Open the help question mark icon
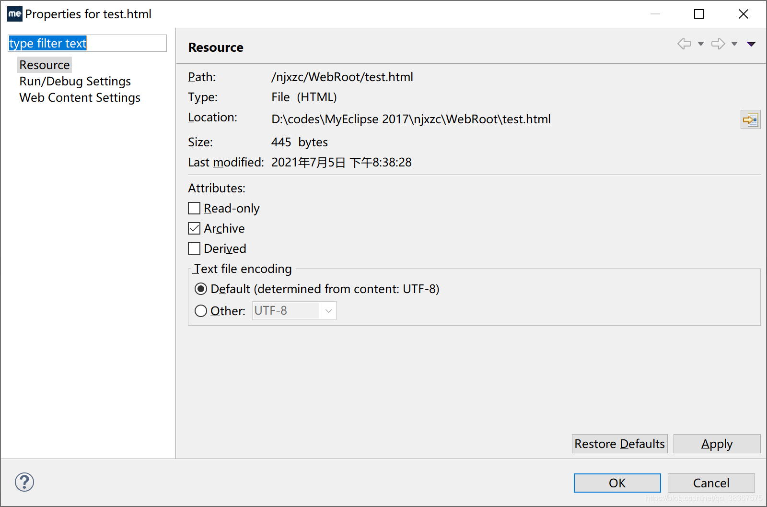Image resolution: width=767 pixels, height=507 pixels. (x=24, y=482)
